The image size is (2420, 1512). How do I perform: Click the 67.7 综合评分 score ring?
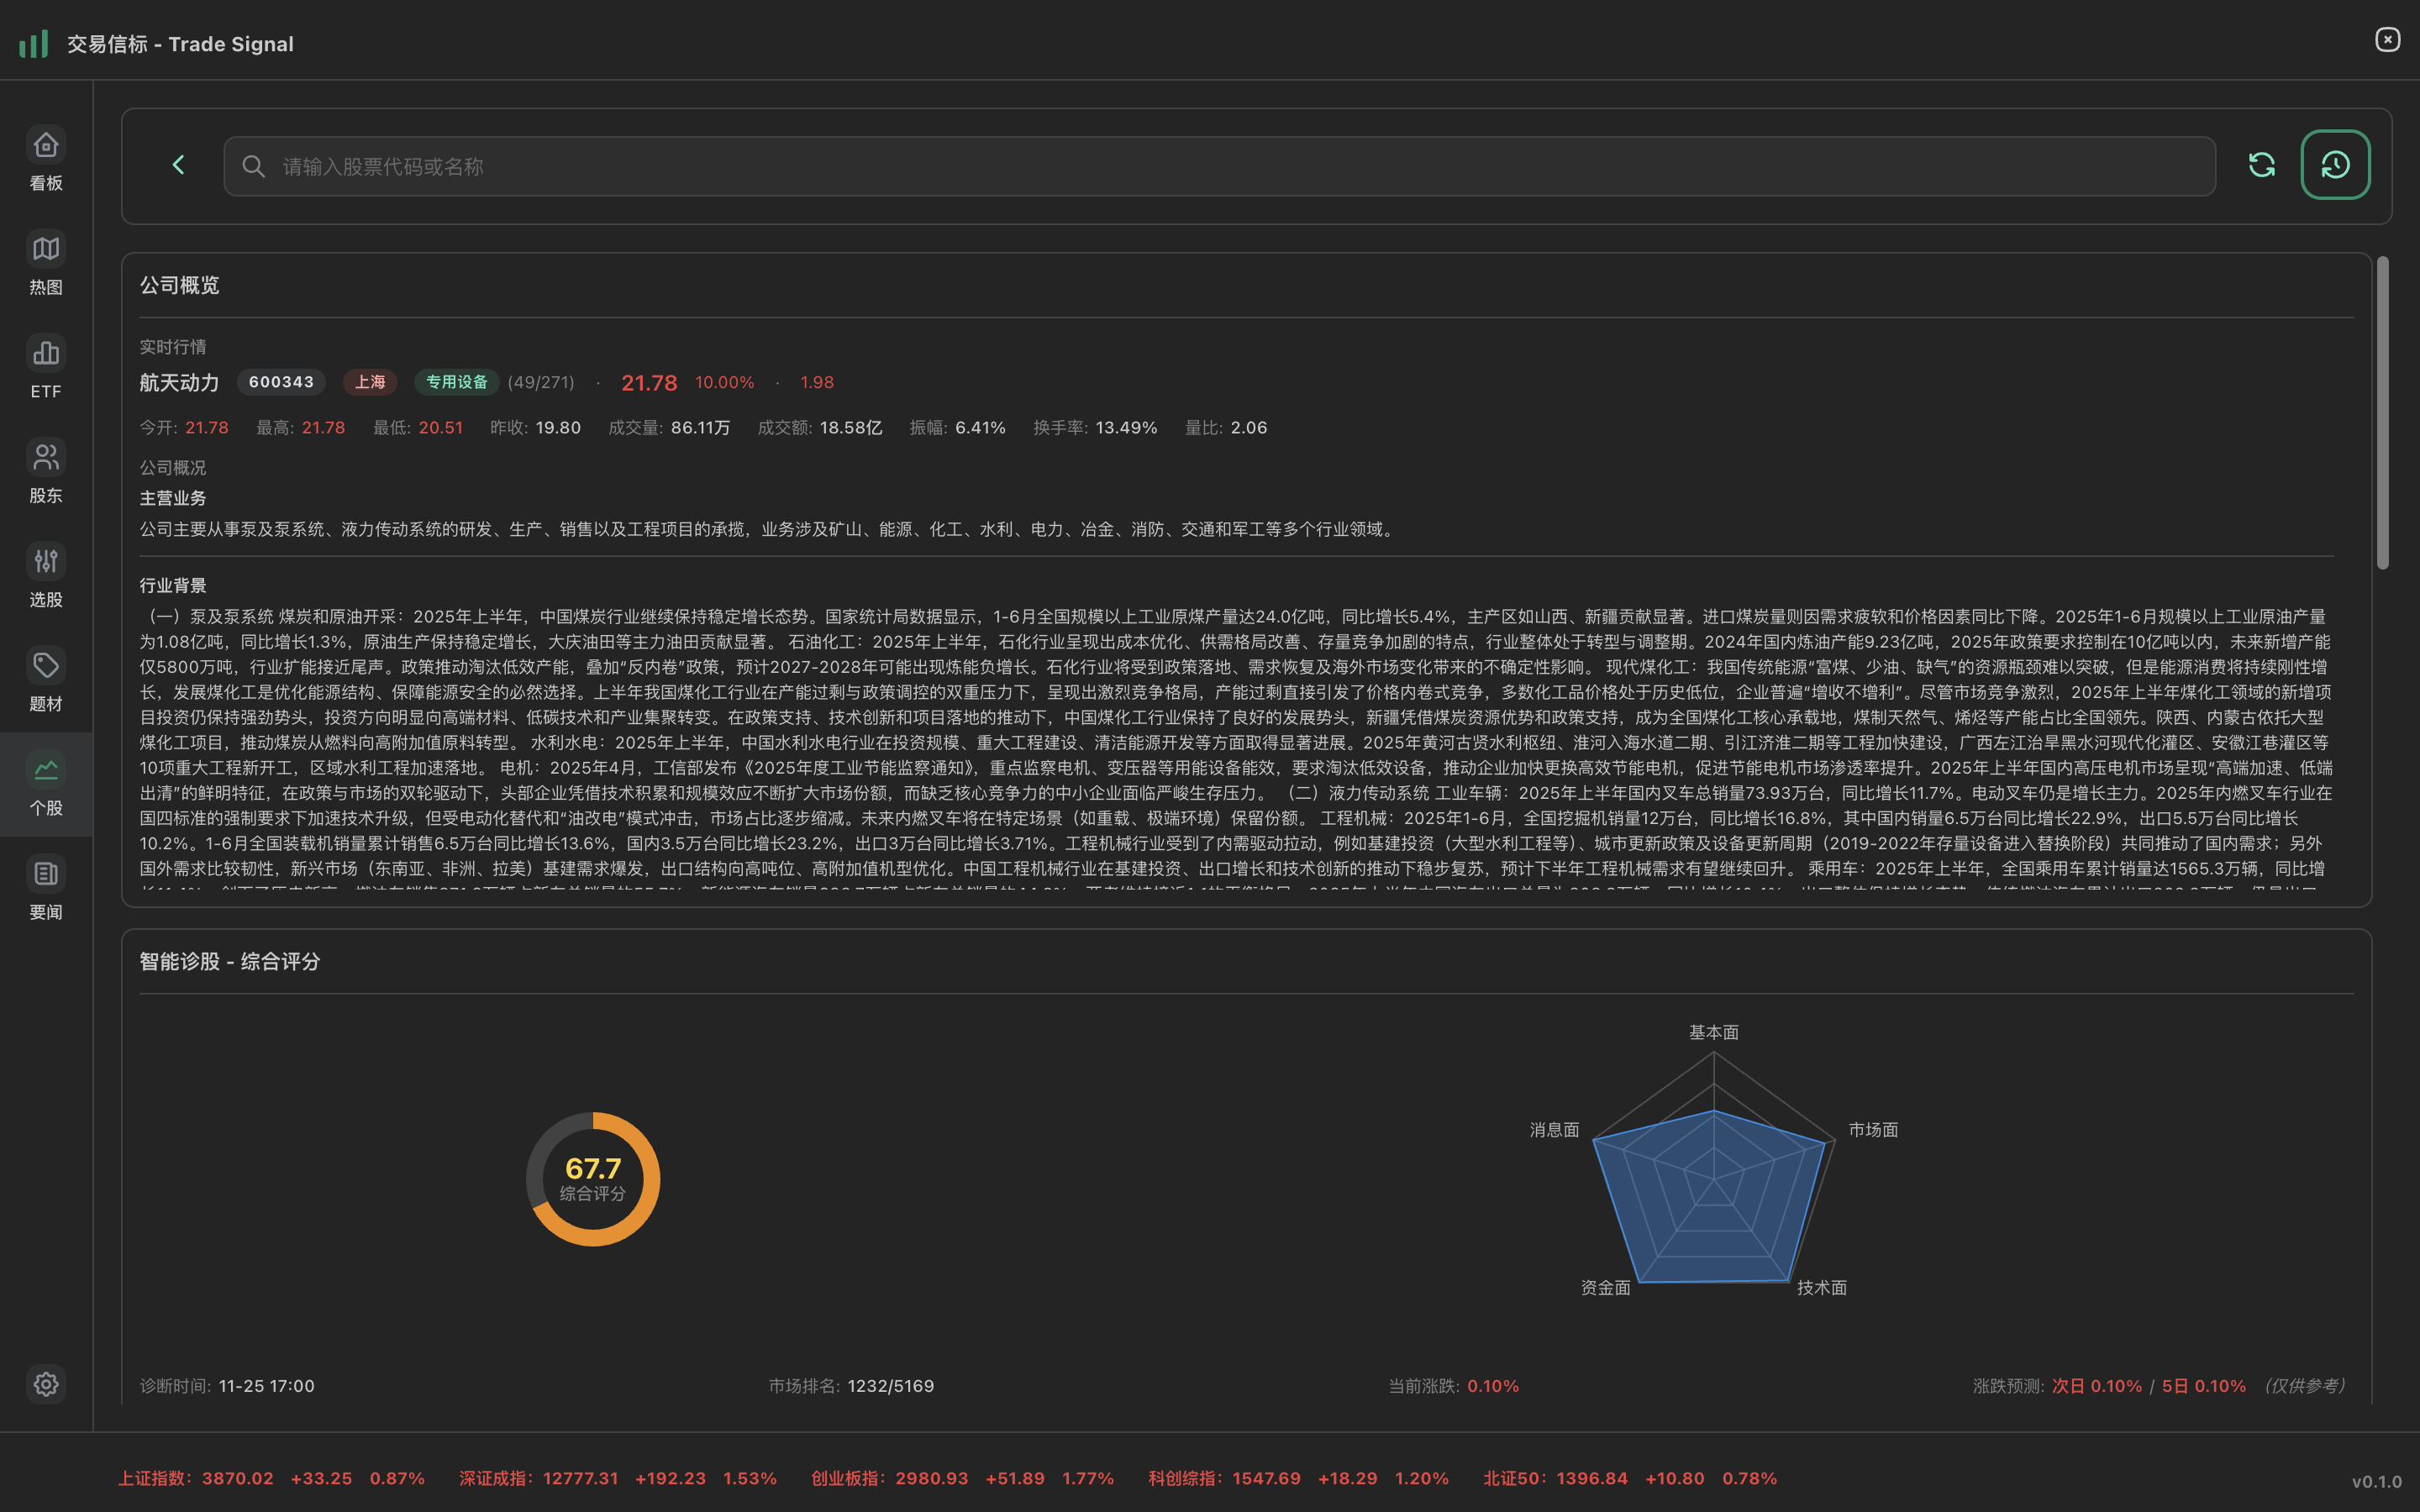click(592, 1178)
